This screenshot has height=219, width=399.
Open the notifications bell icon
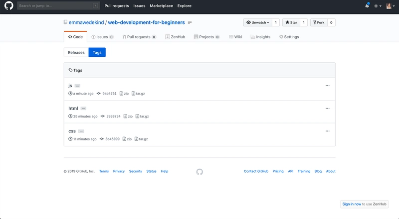point(367,5)
